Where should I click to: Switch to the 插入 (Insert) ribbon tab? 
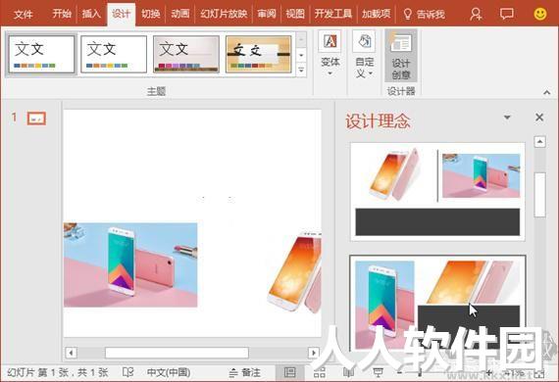(91, 15)
